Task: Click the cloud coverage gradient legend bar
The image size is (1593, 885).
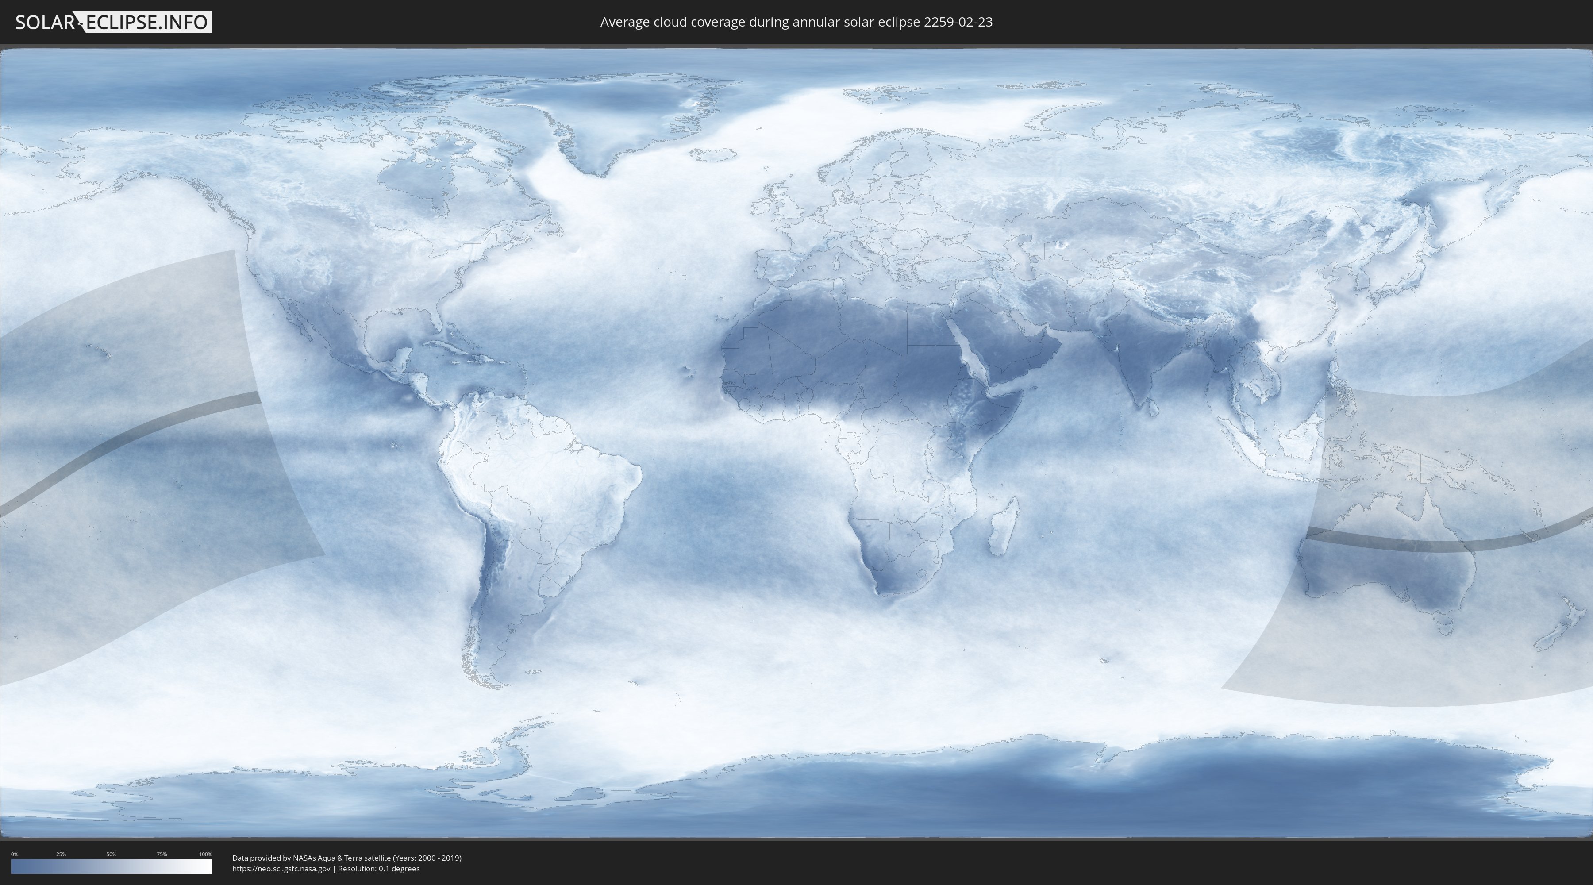Action: [x=112, y=866]
